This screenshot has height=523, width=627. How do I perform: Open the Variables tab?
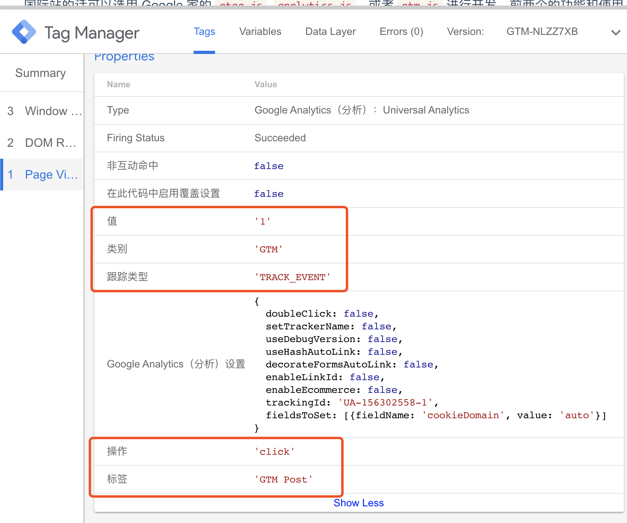point(260,32)
